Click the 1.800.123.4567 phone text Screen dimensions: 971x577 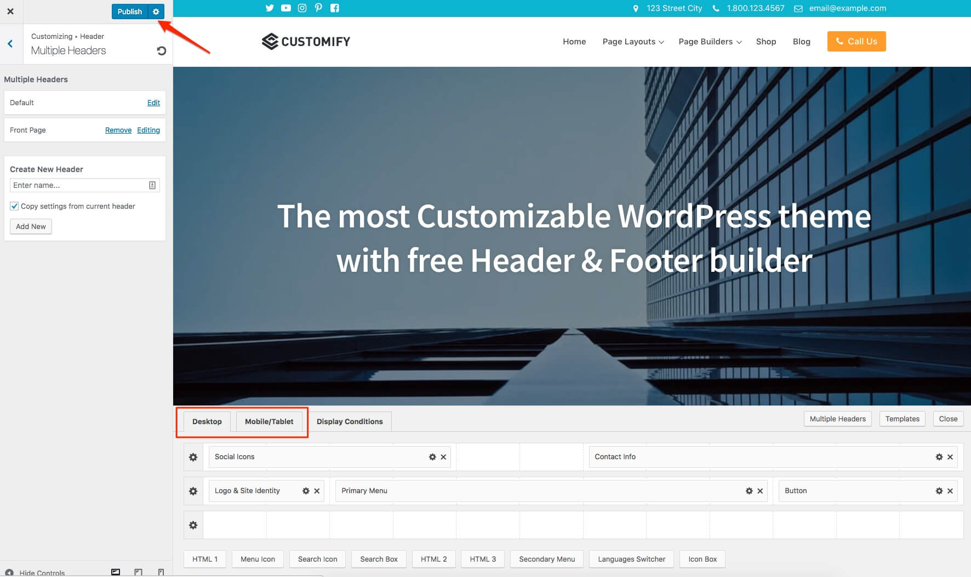click(755, 8)
